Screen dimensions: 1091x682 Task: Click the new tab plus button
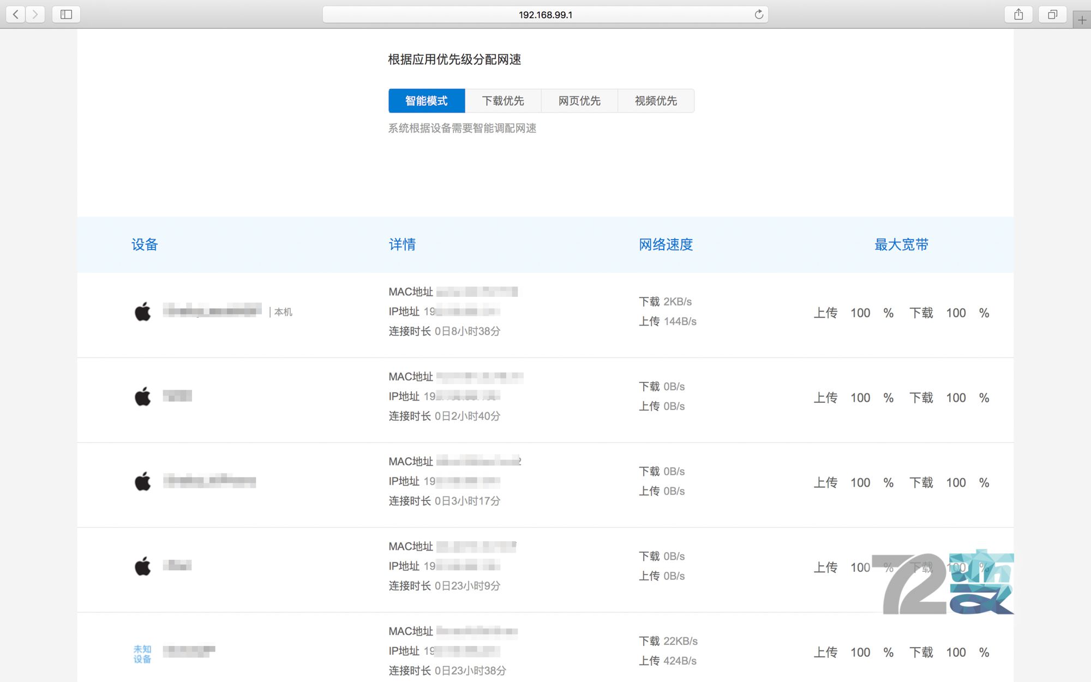coord(1082,20)
